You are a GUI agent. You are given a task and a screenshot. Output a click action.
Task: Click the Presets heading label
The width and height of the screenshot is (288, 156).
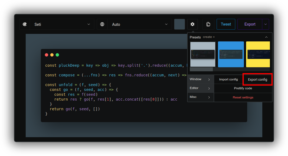195,37
